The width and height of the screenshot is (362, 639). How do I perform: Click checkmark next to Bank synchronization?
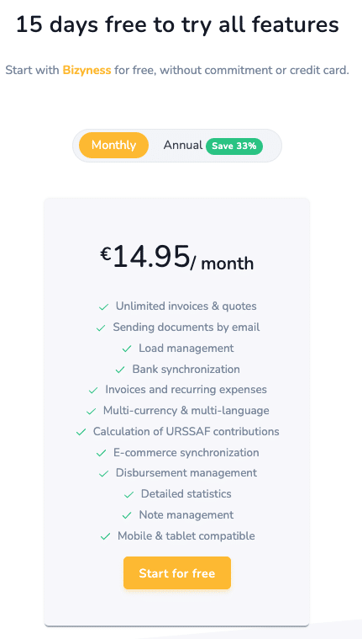click(x=120, y=370)
